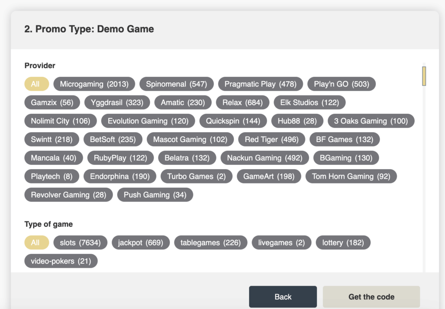Filter by Microgaming provider
The height and width of the screenshot is (309, 445).
(x=94, y=84)
